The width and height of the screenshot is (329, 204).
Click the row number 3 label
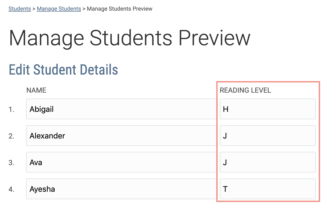pyautogui.click(x=12, y=162)
